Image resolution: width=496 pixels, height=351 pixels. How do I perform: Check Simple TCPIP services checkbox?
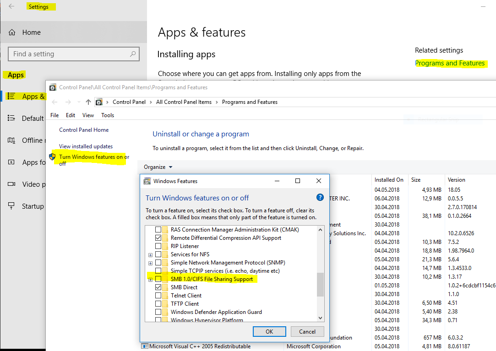coord(158,270)
